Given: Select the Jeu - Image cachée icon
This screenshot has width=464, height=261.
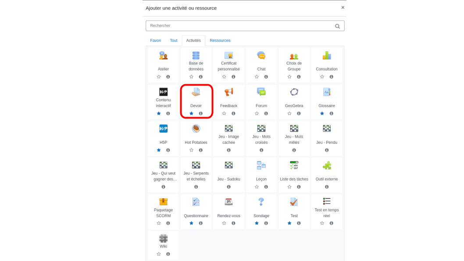Looking at the screenshot, I should [229, 129].
